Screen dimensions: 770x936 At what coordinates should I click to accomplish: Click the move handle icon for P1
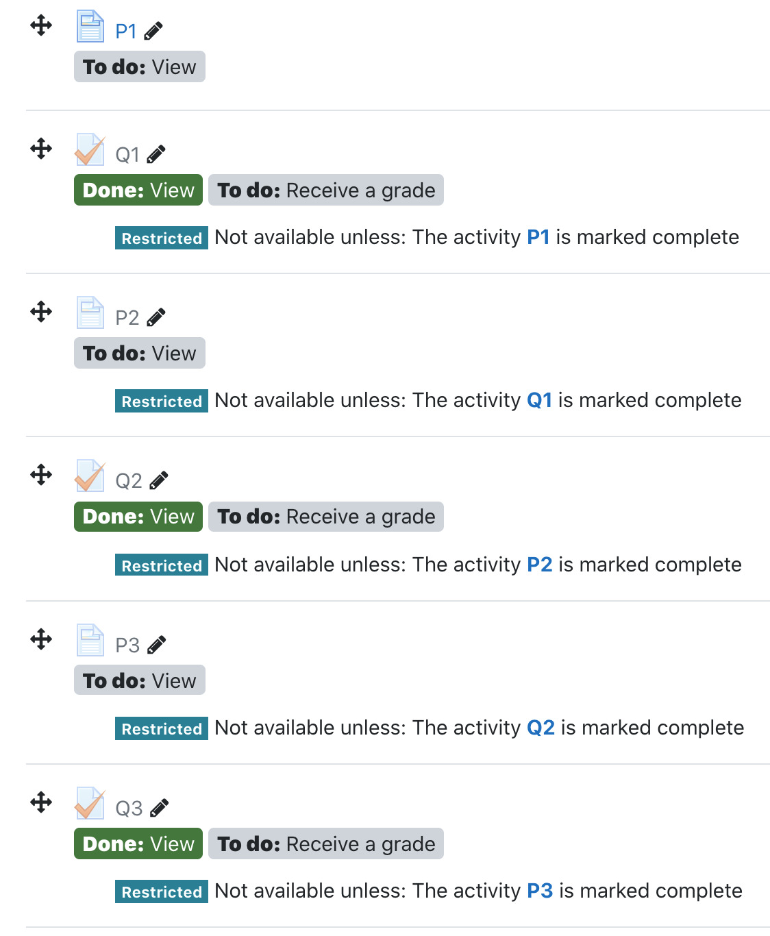pyautogui.click(x=41, y=26)
